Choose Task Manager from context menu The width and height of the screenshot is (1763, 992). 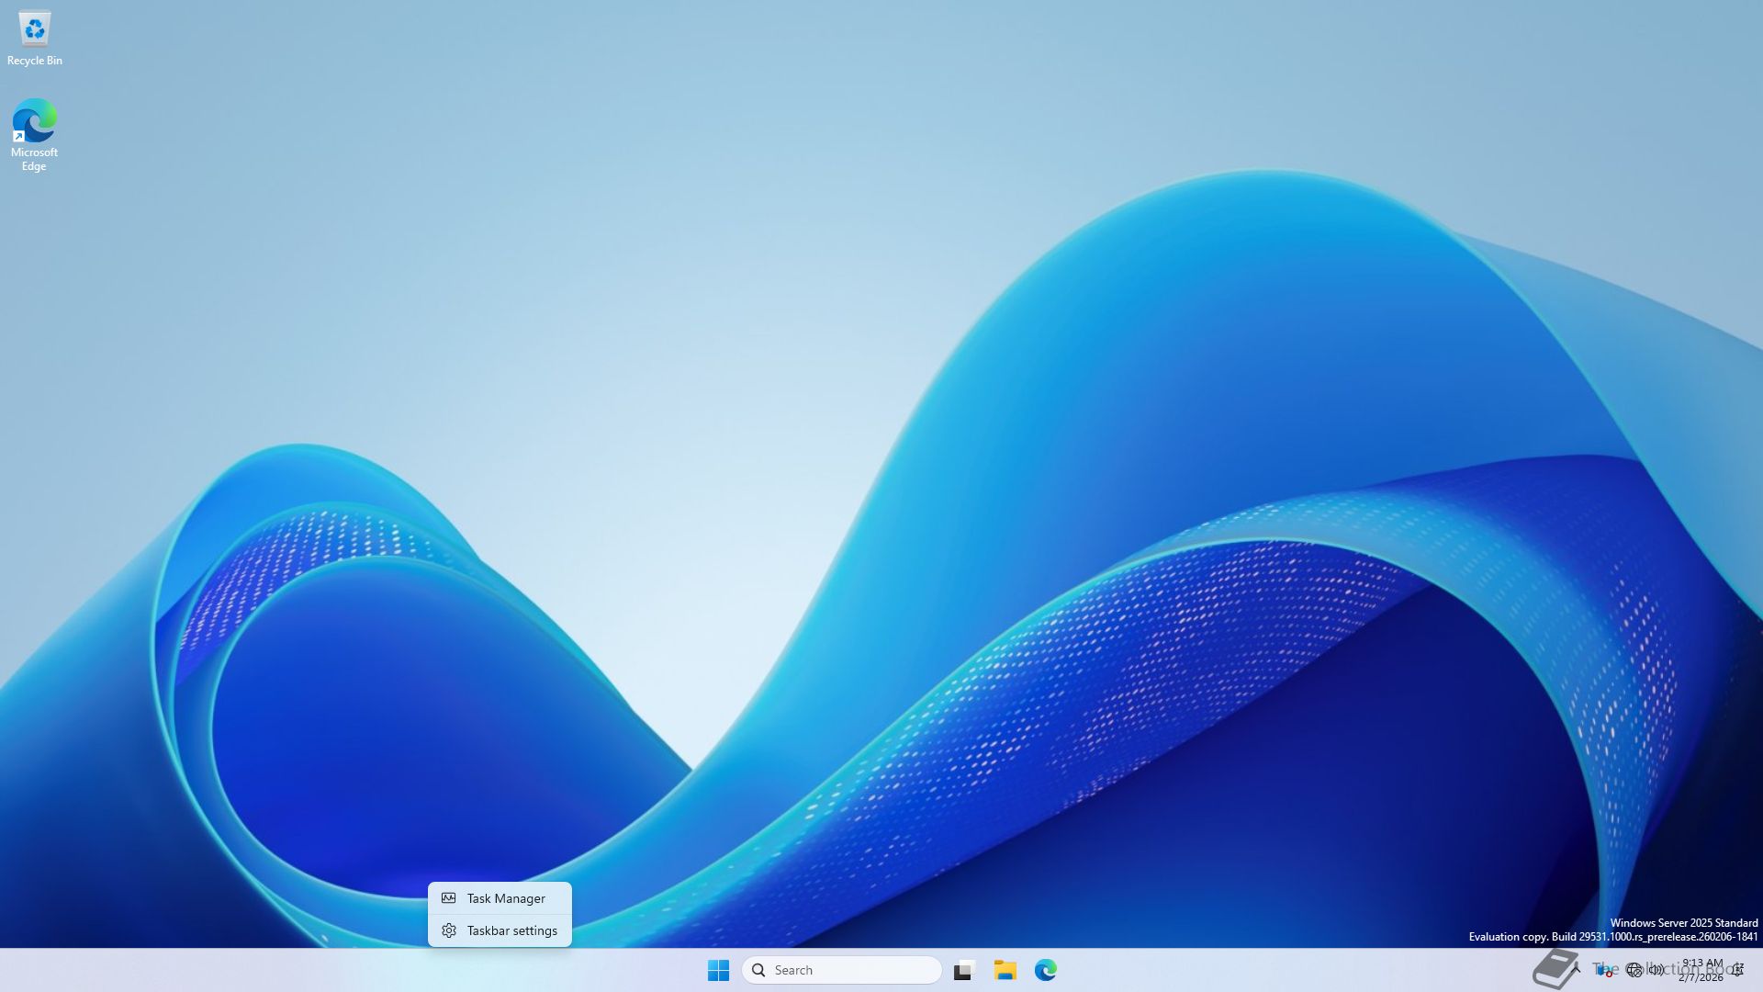click(x=506, y=898)
